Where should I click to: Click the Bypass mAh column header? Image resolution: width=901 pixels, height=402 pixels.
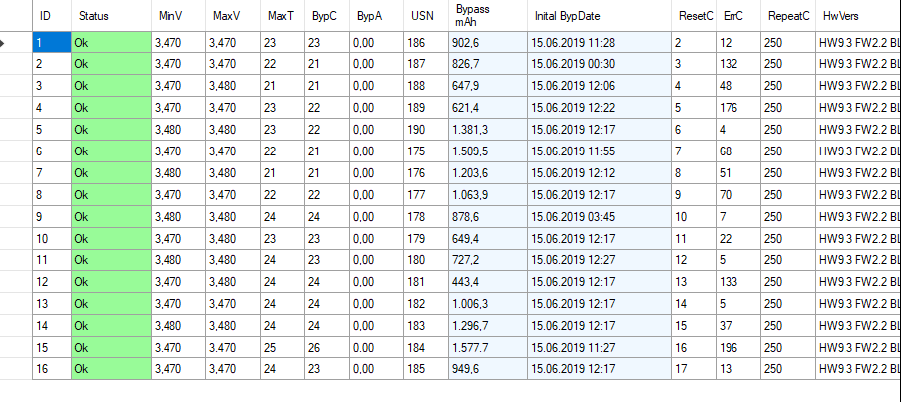488,16
